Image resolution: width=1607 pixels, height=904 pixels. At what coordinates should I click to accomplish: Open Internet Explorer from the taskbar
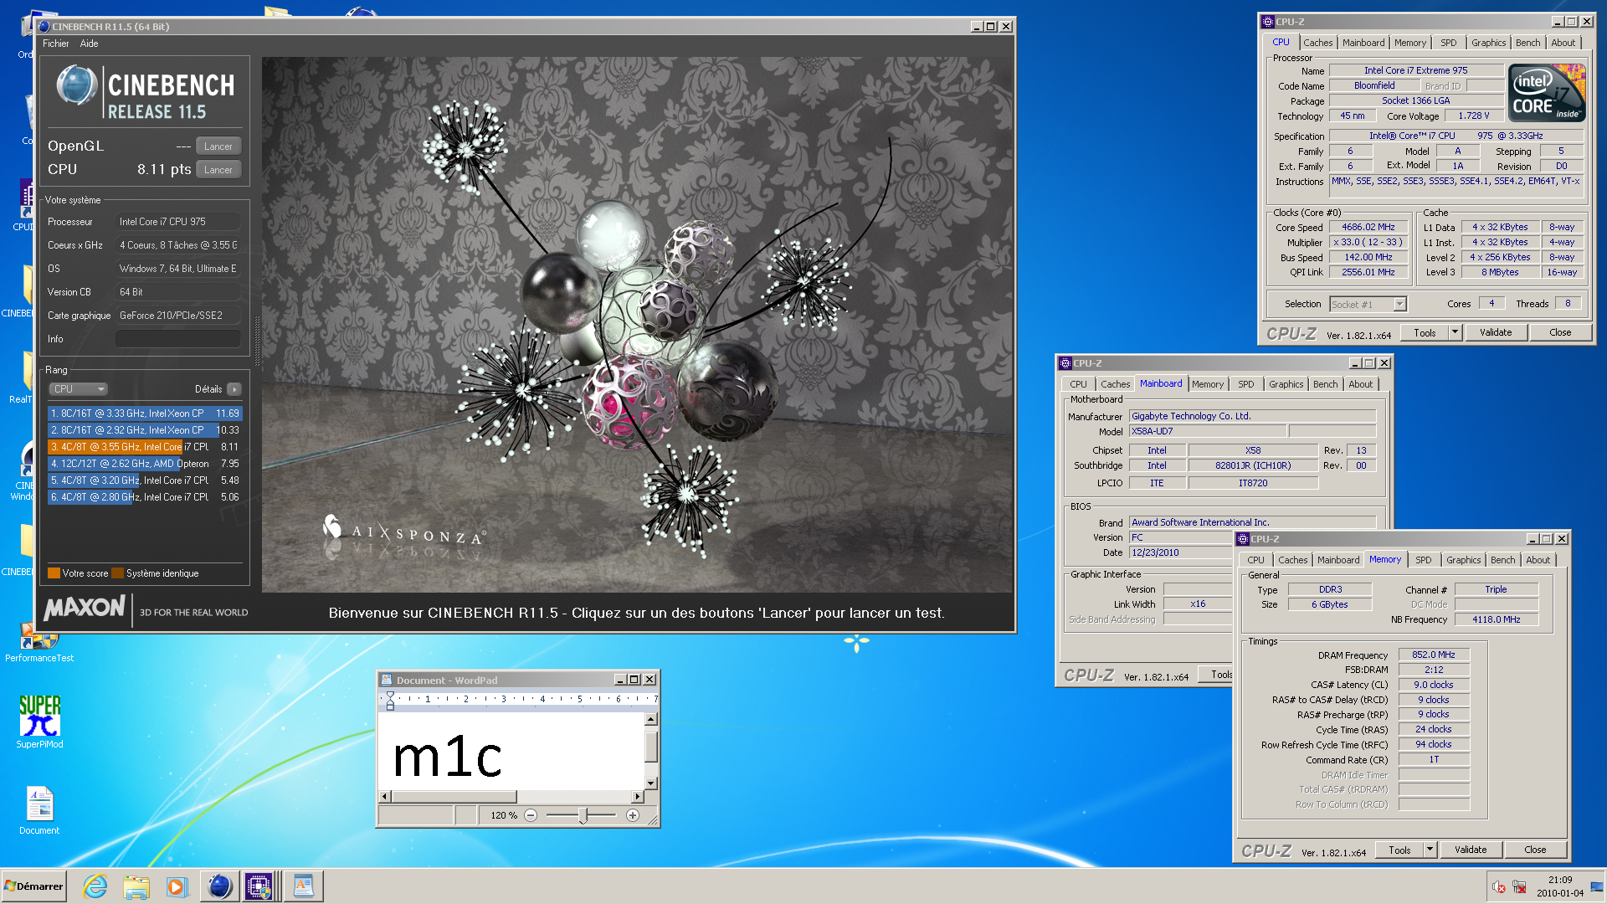click(x=95, y=886)
